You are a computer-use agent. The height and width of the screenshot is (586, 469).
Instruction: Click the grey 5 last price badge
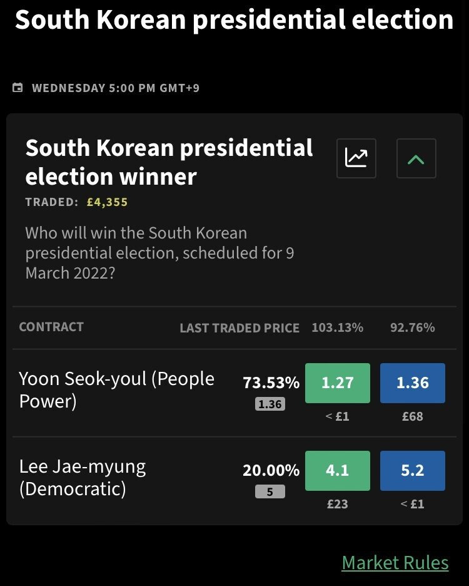[x=270, y=491]
